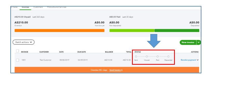Click the orange overdue amount bar
Screen dimensions: 232x98
pyautogui.click(x=59, y=30)
